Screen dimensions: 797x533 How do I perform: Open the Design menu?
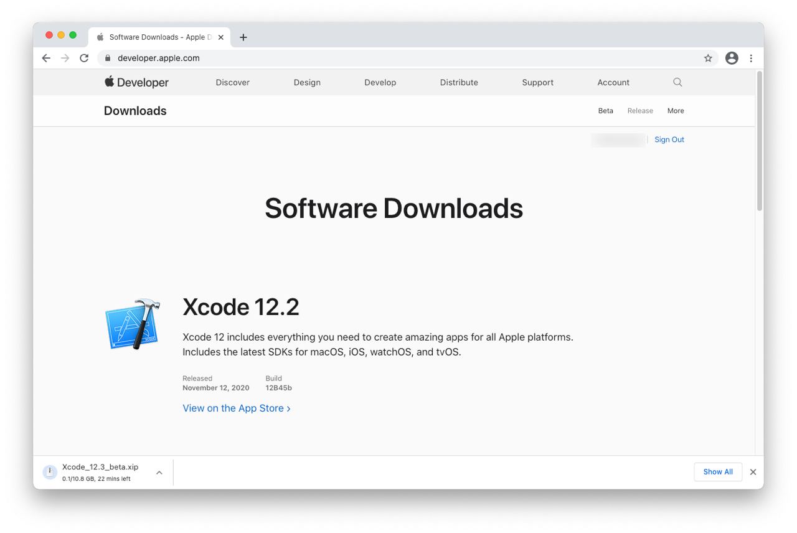307,82
